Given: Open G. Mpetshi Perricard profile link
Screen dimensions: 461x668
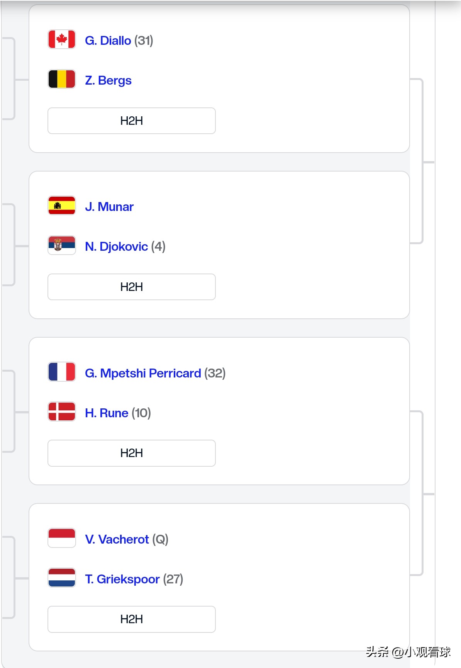Looking at the screenshot, I should tap(143, 373).
